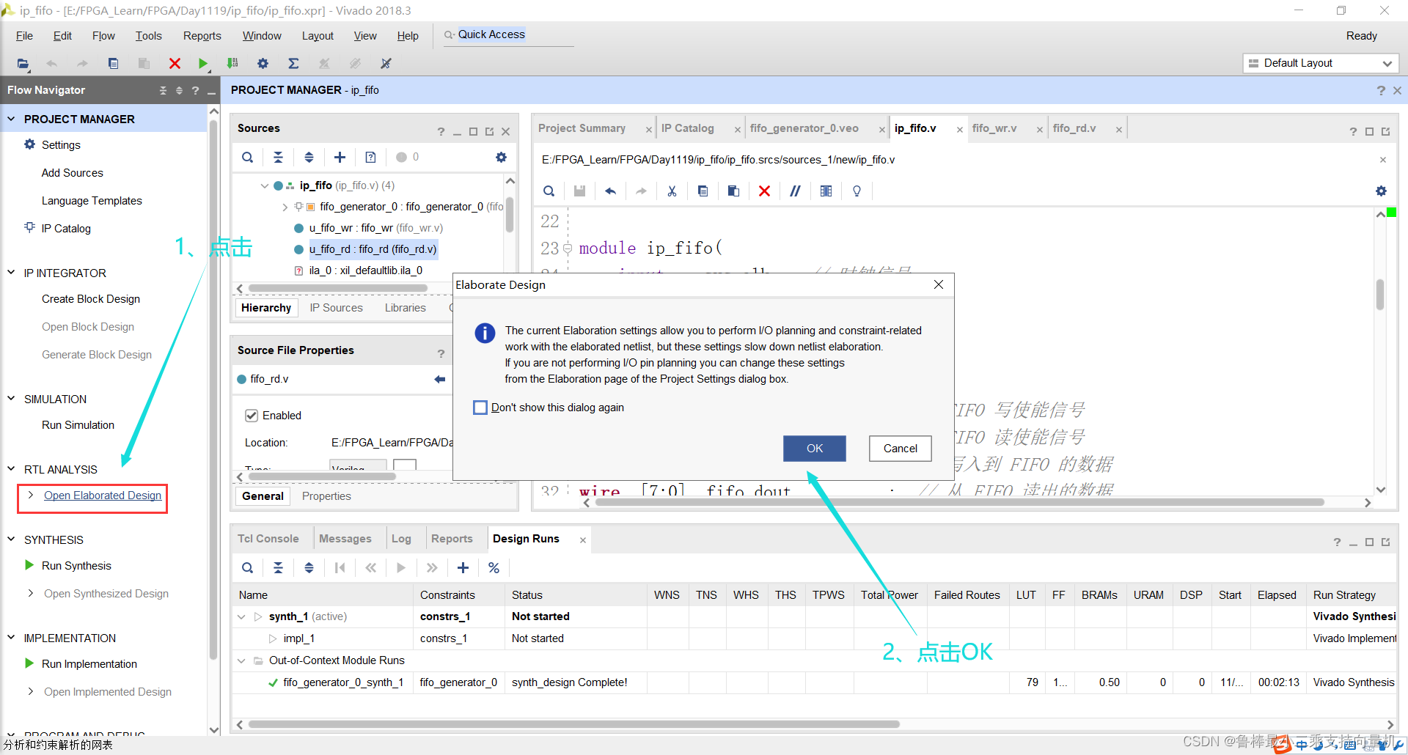Open the Sources panel settings gear
Viewport: 1408px width, 755px height.
[x=501, y=157]
